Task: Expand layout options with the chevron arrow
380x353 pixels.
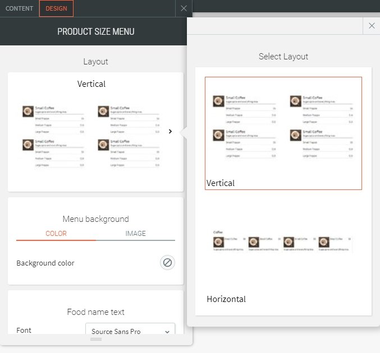Action: click(x=170, y=131)
